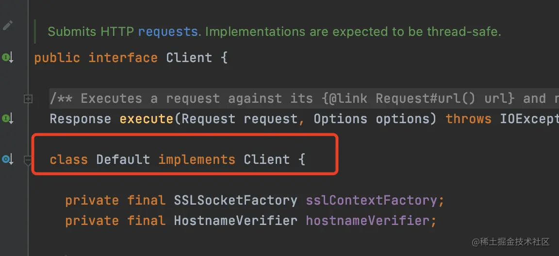Collapse the class Default code block
The width and height of the screenshot is (559, 256).
(x=28, y=160)
